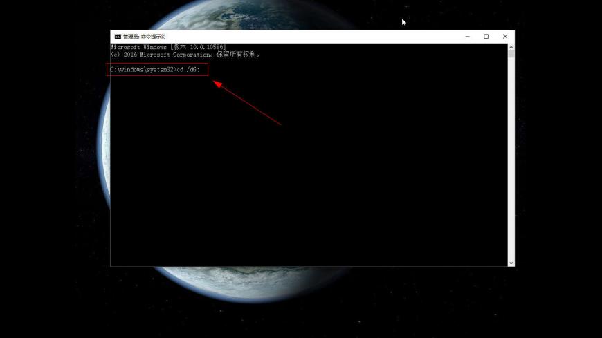Click the window title "管理员: 命令提示符"
602x338 pixels.
(145, 37)
